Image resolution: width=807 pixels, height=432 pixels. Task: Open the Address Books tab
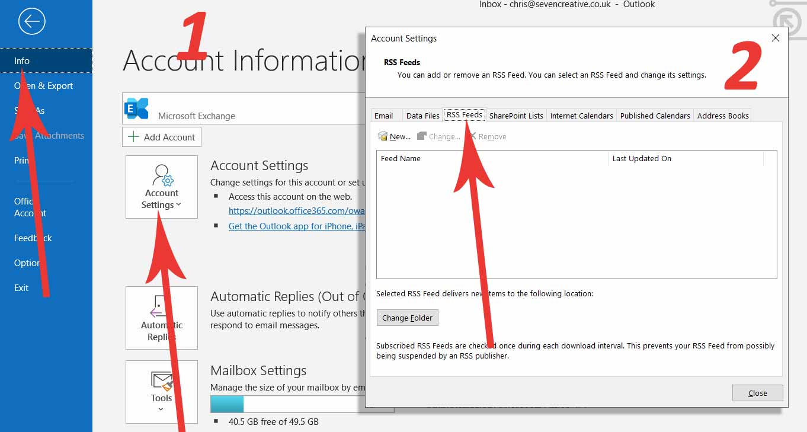723,116
